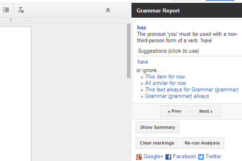Collapse the toolbar with double chevron

click(108, 10)
